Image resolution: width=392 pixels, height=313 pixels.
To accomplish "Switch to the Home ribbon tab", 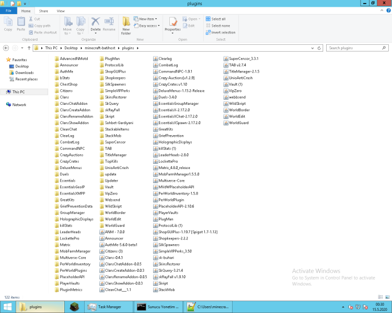I will coord(26,11).
